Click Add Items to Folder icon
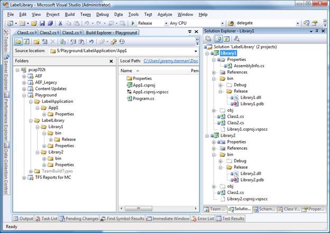Screen dimensions: 330x233 pyautogui.click(x=44, y=41)
